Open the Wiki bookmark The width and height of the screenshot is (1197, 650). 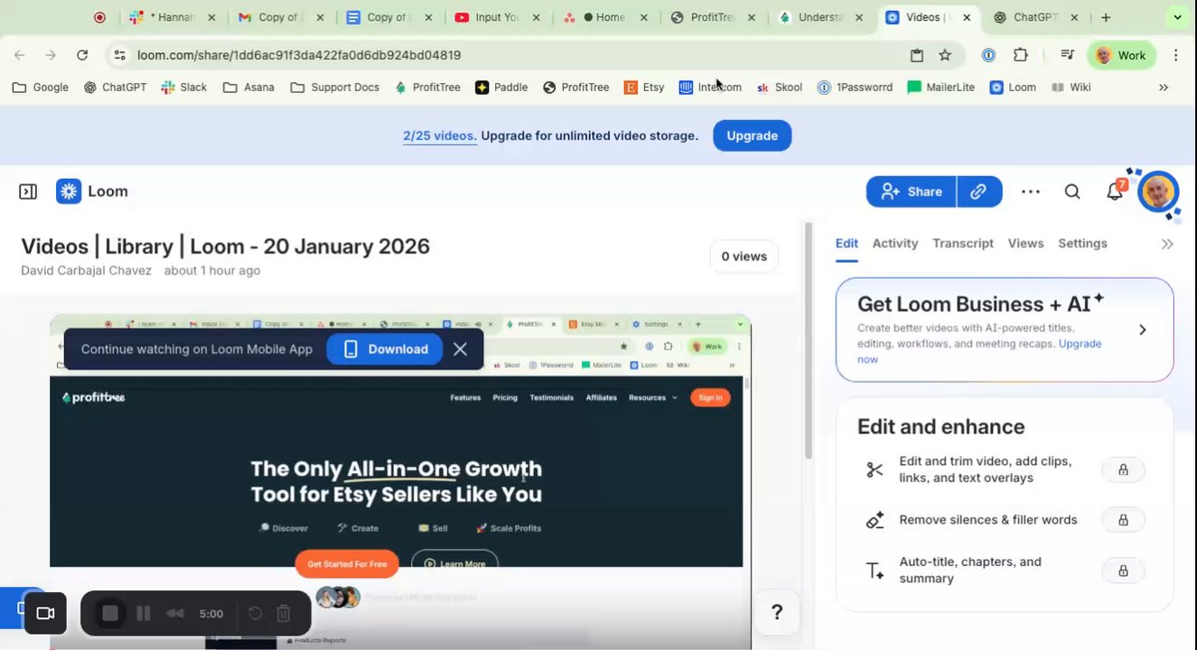(x=1071, y=88)
